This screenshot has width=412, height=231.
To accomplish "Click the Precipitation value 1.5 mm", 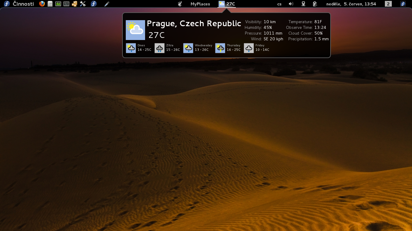I will click(x=322, y=39).
